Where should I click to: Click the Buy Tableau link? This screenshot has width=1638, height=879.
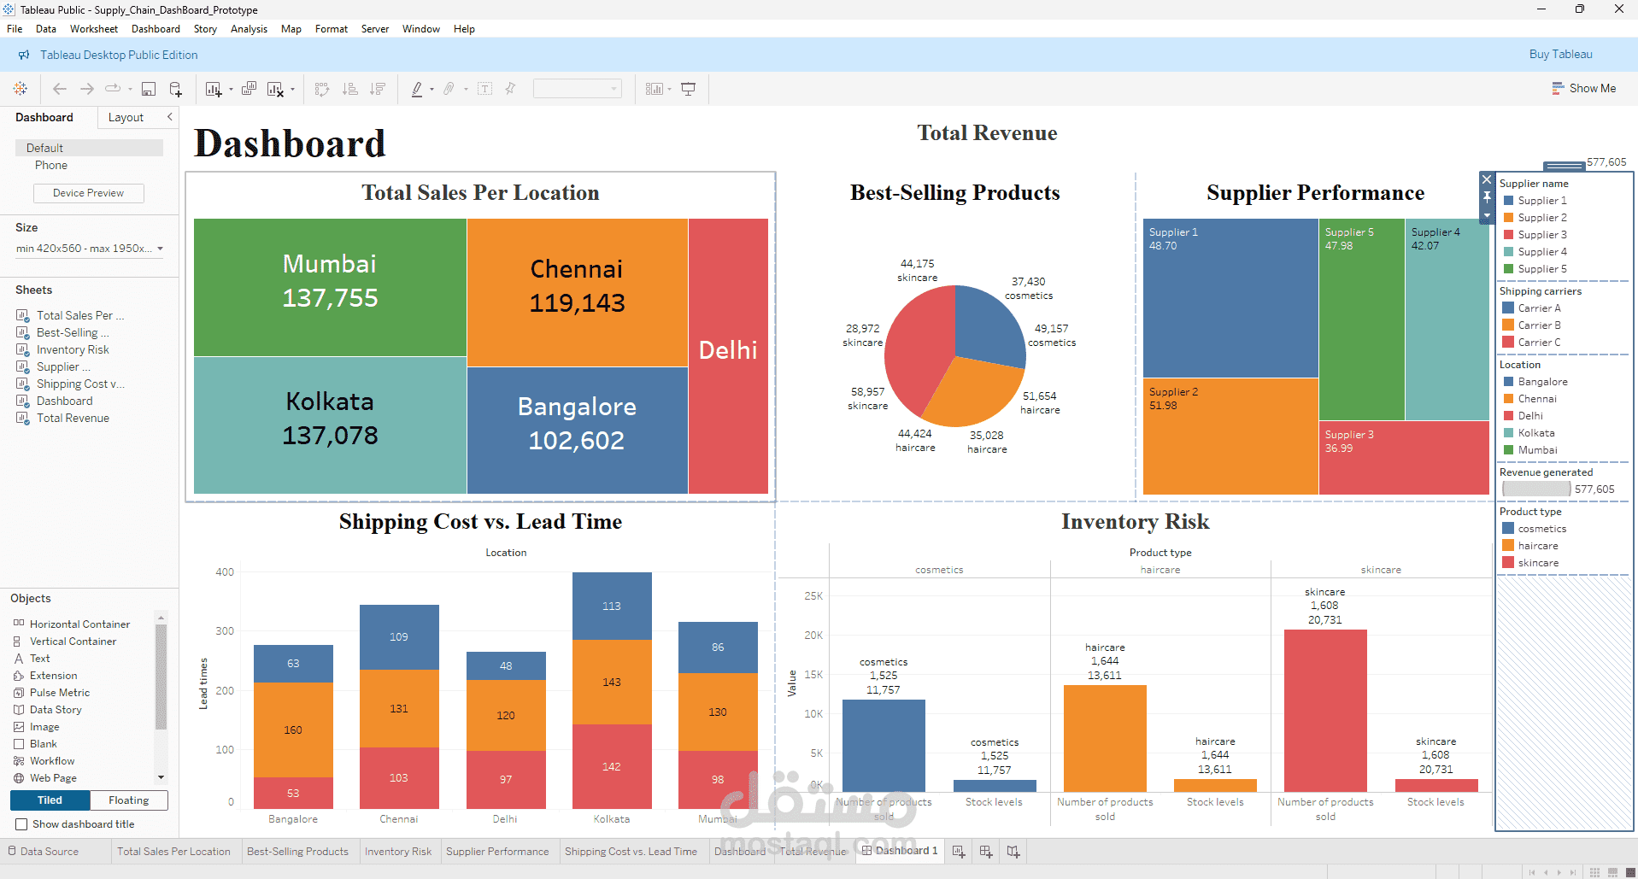[1560, 55]
